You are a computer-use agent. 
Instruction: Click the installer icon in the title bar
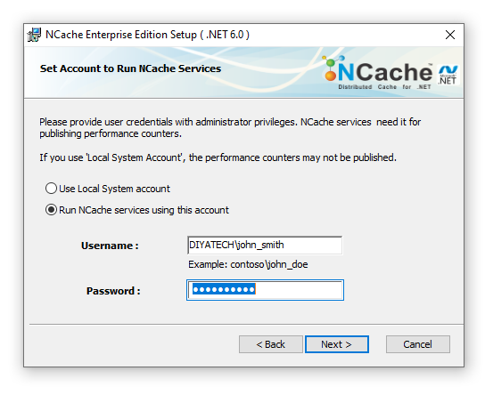[34, 35]
